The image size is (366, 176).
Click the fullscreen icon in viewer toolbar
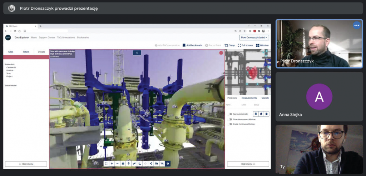coord(106,164)
